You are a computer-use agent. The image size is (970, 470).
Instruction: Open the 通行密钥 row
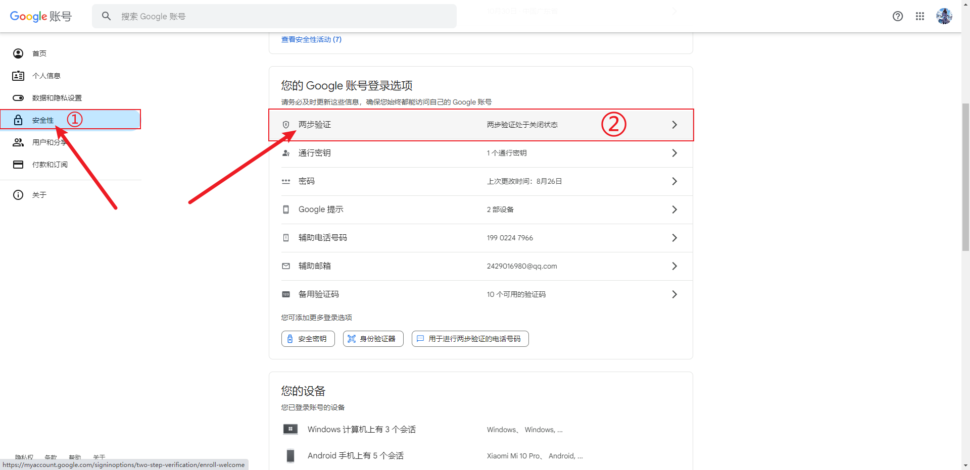pyautogui.click(x=481, y=153)
